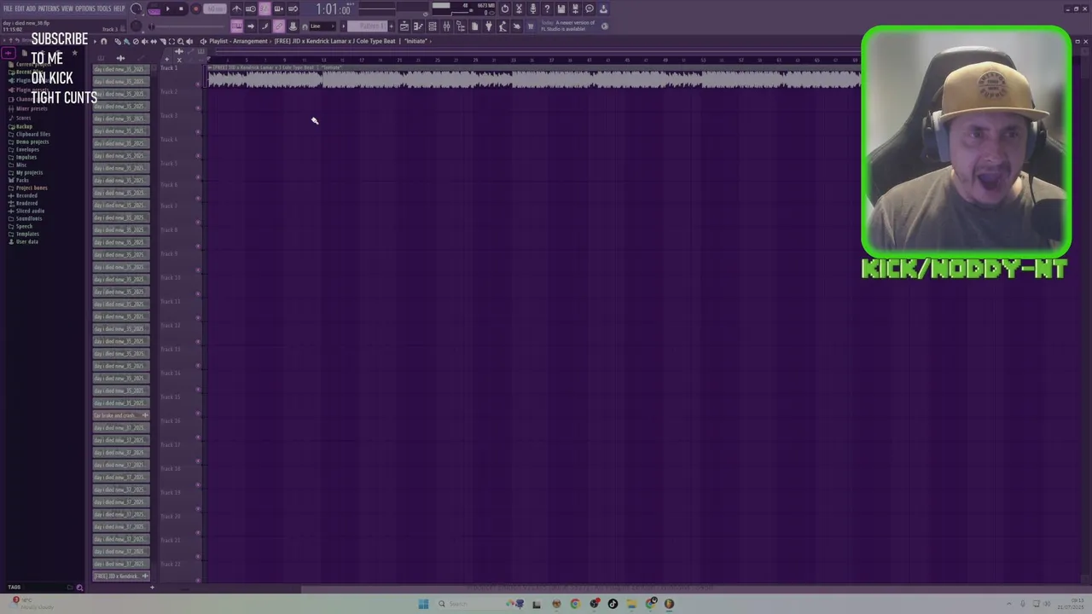Toggle pattern/song mode switch

click(154, 9)
